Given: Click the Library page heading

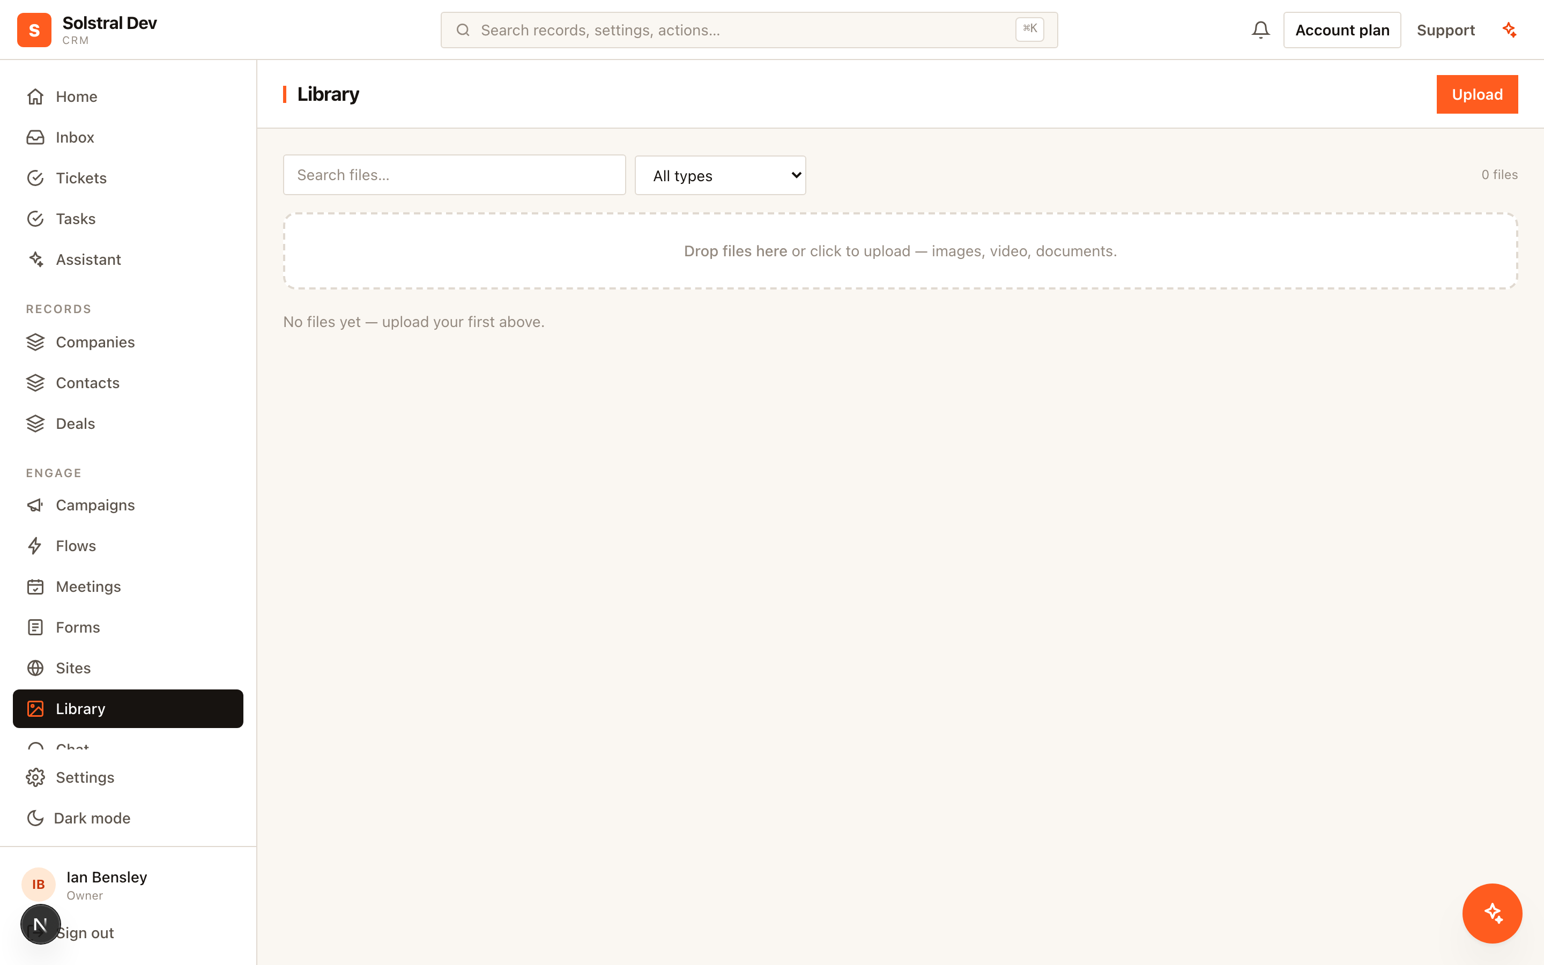Looking at the screenshot, I should 328,94.
